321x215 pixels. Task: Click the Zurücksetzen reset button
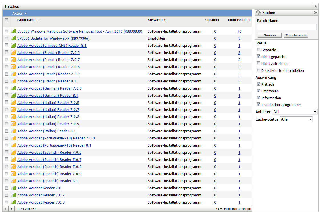point(296,35)
